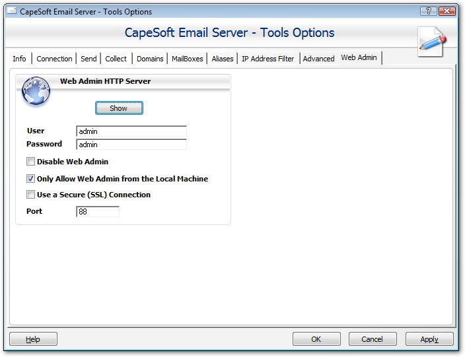Click the Port number field
This screenshot has width=465, height=357.
98,212
